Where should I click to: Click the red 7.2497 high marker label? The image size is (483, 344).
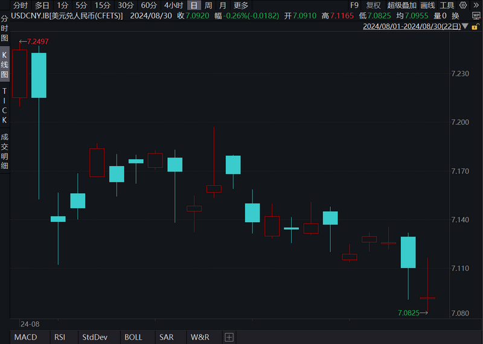point(37,41)
